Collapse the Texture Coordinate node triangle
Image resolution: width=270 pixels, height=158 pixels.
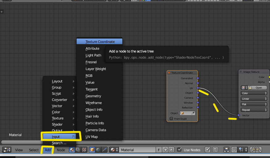pyautogui.click(x=169, y=73)
